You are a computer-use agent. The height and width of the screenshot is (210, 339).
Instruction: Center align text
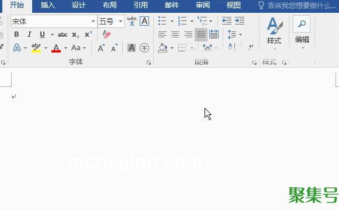click(175, 34)
